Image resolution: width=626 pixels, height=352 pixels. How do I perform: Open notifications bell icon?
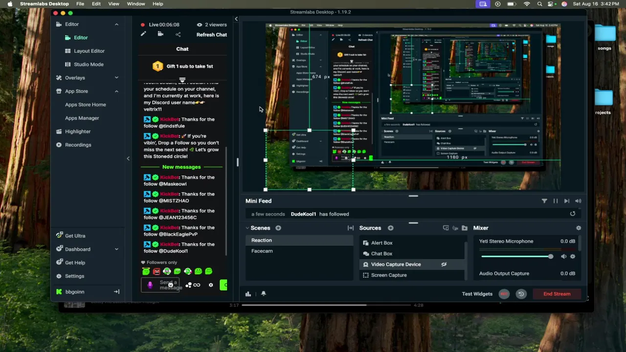coord(264,294)
